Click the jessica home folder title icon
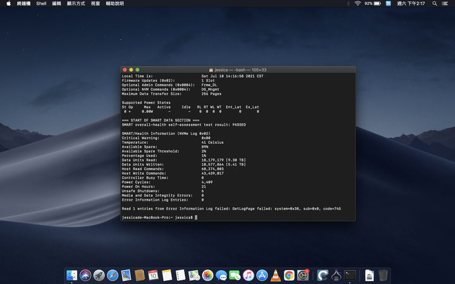The image size is (455, 284). (211, 70)
